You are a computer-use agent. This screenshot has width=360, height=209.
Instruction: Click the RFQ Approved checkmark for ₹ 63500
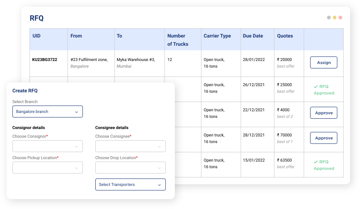point(316,162)
